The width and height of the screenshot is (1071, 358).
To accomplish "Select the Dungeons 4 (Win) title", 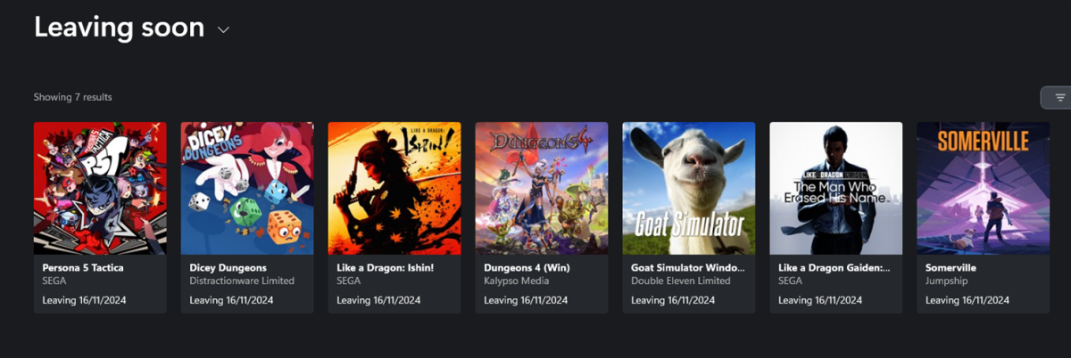I will coord(527,267).
